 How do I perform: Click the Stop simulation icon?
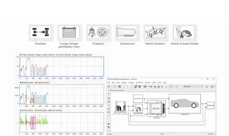click(x=166, y=86)
